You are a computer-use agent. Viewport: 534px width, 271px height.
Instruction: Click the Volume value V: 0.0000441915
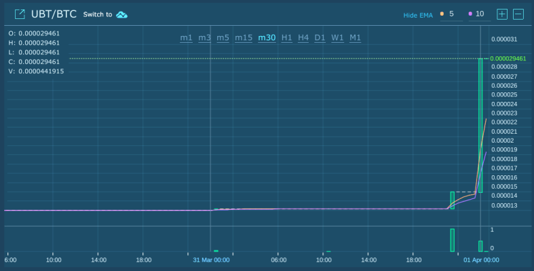pos(36,71)
